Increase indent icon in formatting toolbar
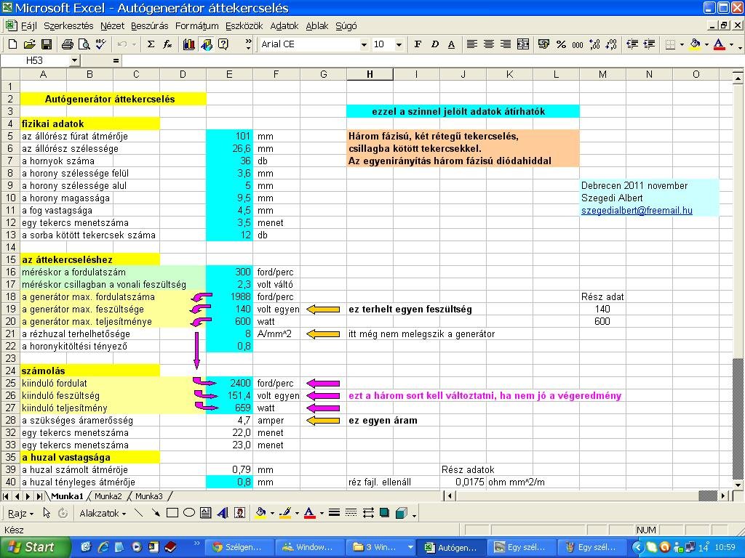This screenshot has width=745, height=558. pos(649,44)
